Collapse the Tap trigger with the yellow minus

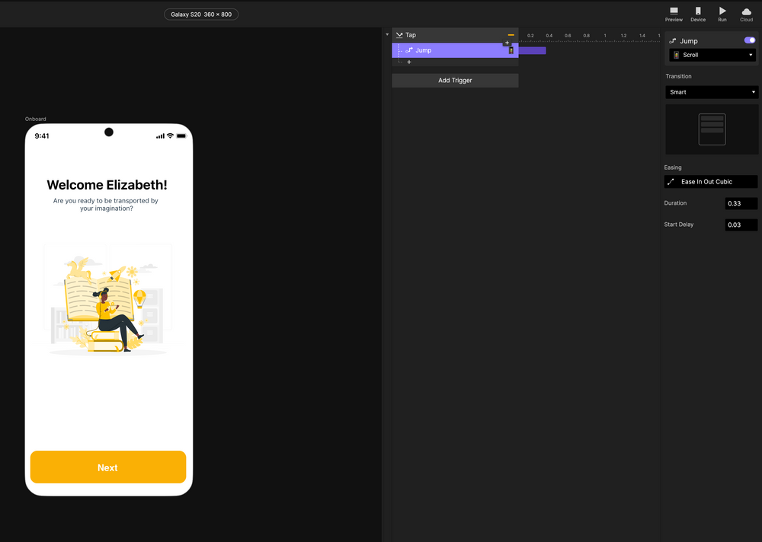click(x=509, y=34)
